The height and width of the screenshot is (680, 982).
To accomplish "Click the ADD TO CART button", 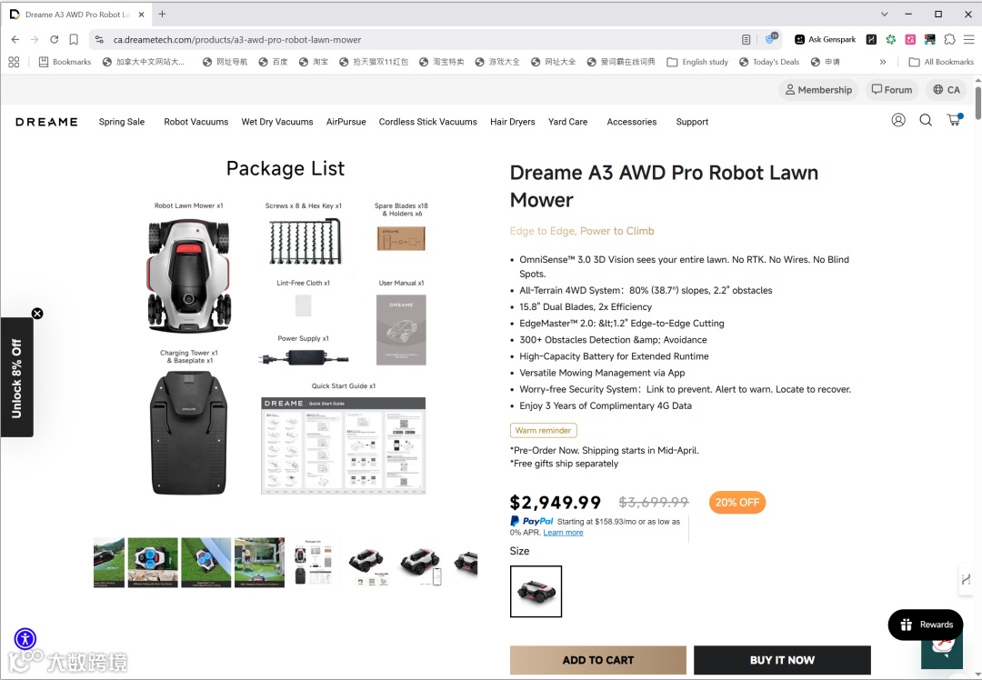I will point(598,660).
